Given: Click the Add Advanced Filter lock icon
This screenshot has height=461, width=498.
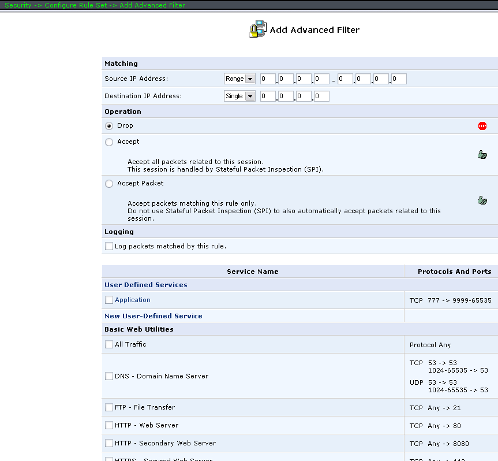Looking at the screenshot, I should point(257,29).
